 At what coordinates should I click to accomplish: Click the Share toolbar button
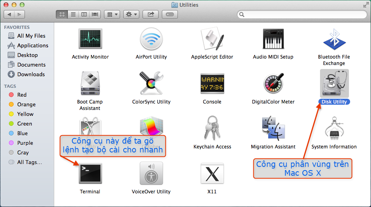[x=151, y=14]
